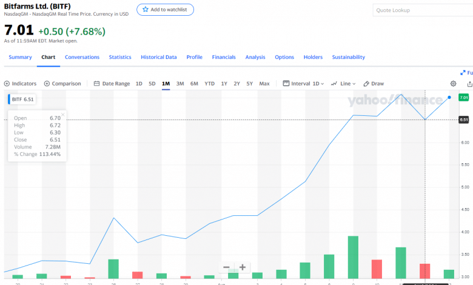Click the Bitfarms Ltd. (BITF) title
The width and height of the screenshot is (473, 285).
(x=37, y=6)
